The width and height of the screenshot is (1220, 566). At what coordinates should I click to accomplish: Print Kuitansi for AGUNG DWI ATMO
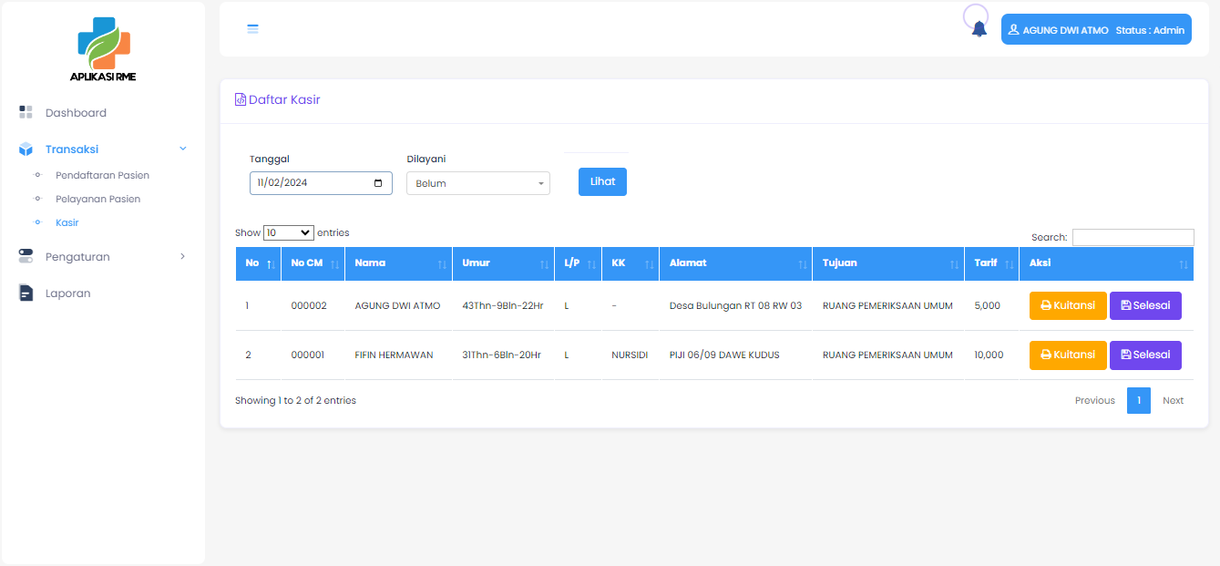click(x=1067, y=305)
